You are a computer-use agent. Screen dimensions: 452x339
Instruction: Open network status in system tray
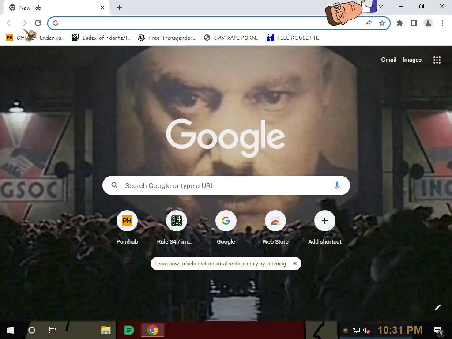[356, 330]
